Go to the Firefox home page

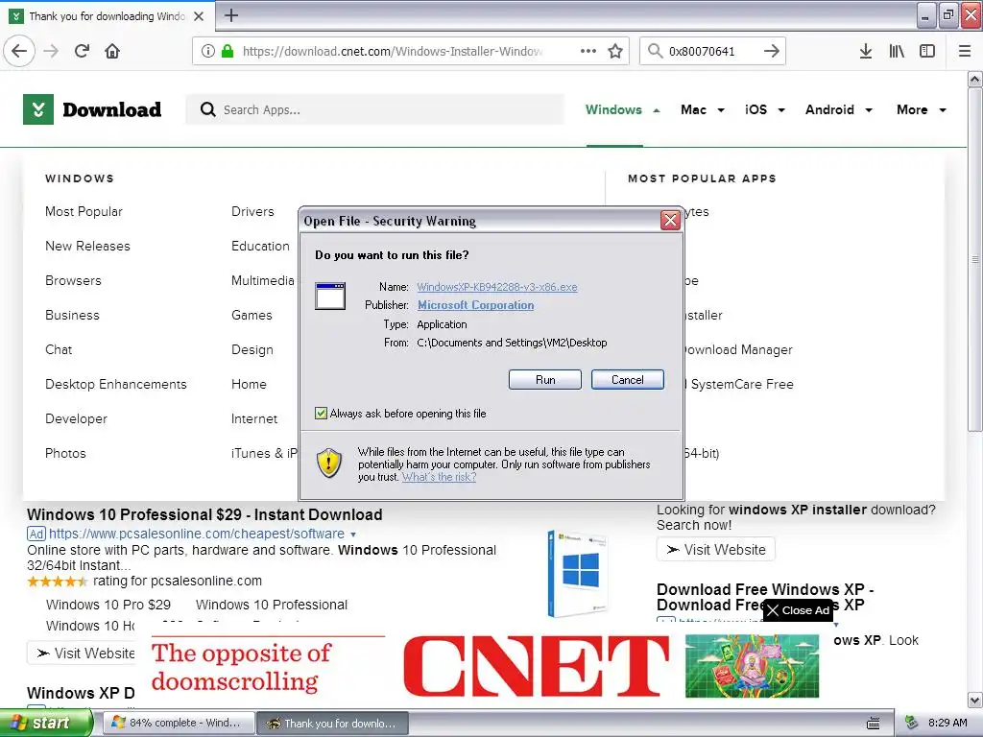point(112,51)
